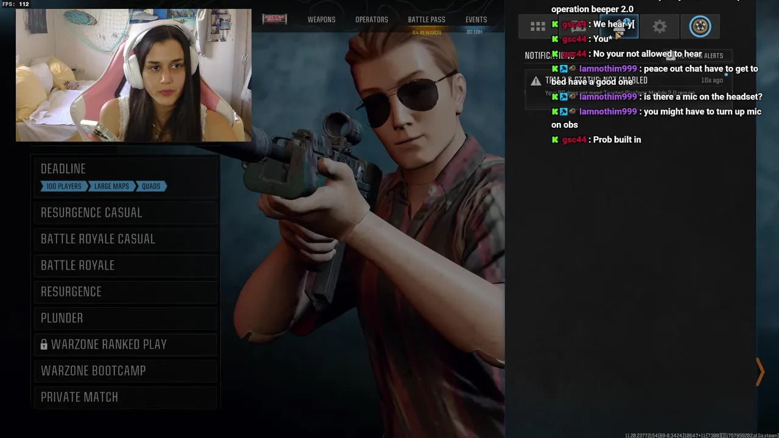
Task: Click blue moderator badge beside 'mic on the headset' message
Action: click(564, 97)
